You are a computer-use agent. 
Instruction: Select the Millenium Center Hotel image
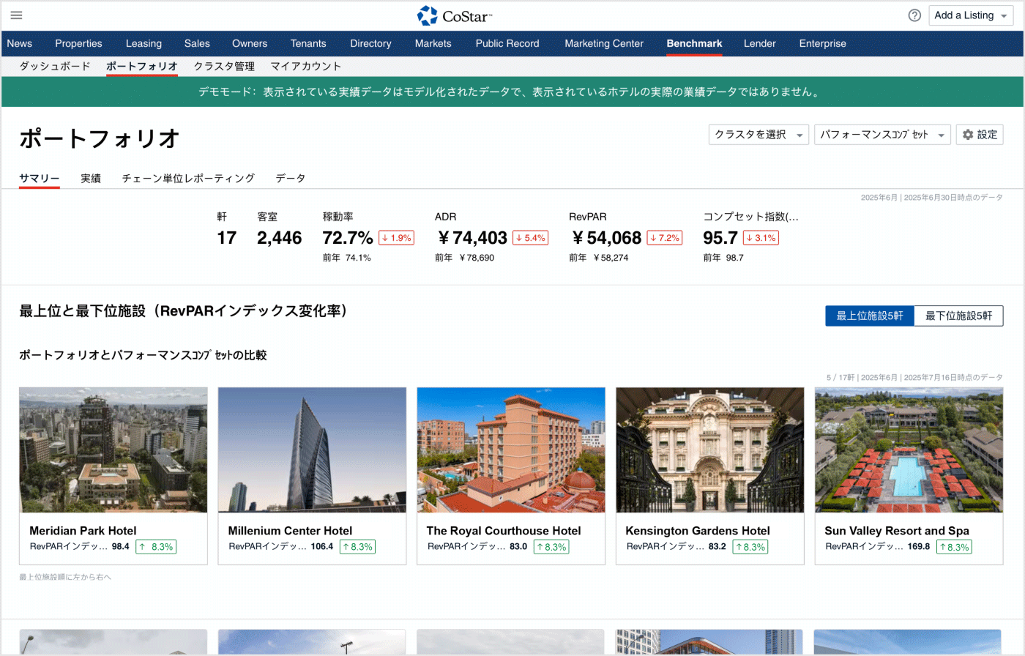312,450
